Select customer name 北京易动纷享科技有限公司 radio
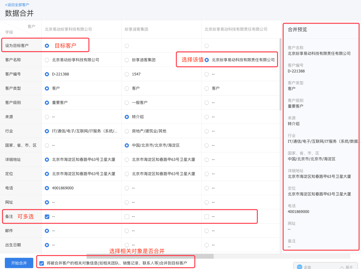Image resolution: width=361 pixels, height=269 pixels. [x=47, y=60]
